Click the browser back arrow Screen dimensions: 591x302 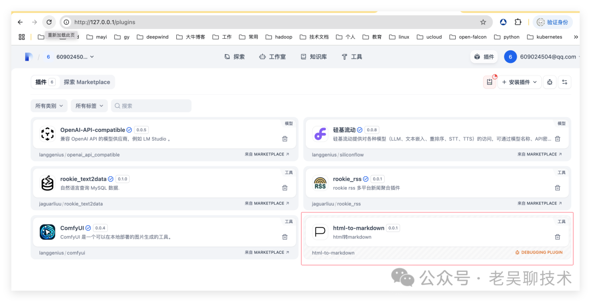pyautogui.click(x=20, y=22)
